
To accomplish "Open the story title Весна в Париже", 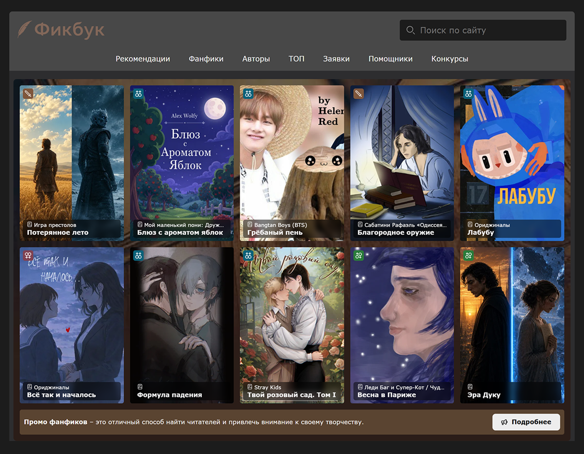I will click(387, 395).
